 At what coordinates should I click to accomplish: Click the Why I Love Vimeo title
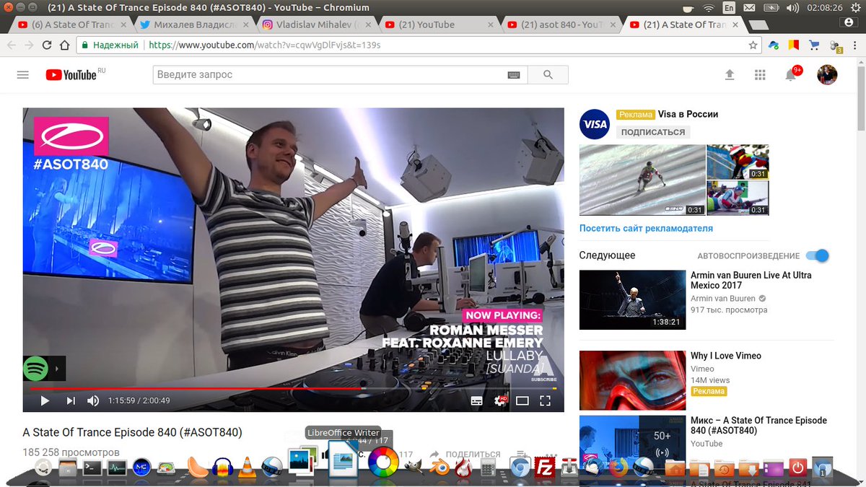pyautogui.click(x=725, y=356)
